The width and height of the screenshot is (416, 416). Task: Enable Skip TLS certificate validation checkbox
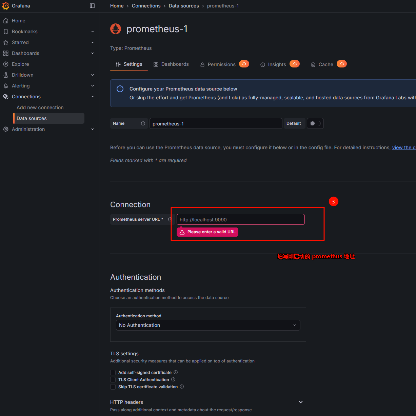point(113,387)
